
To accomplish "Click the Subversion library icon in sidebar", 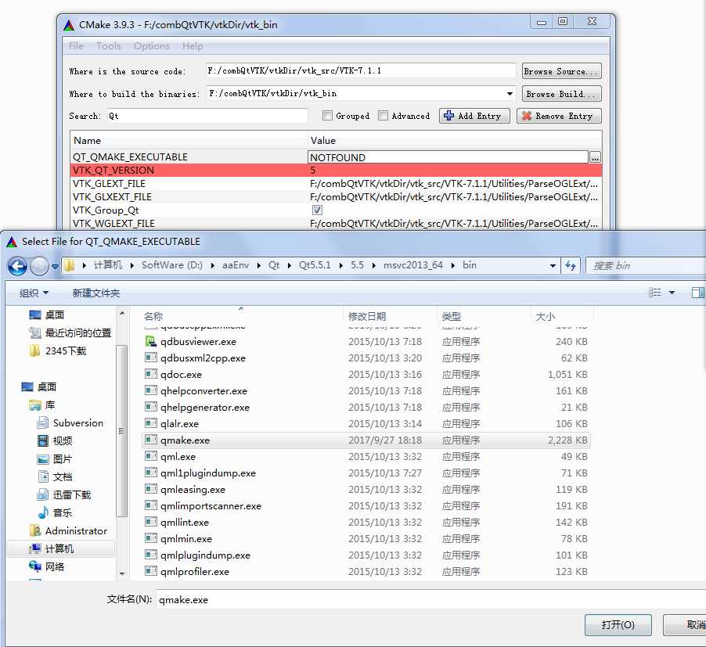I will click(42, 422).
